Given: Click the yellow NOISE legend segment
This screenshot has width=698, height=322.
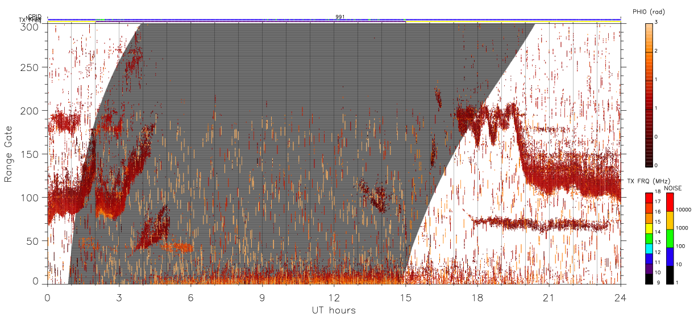Looking at the screenshot, I should [670, 220].
